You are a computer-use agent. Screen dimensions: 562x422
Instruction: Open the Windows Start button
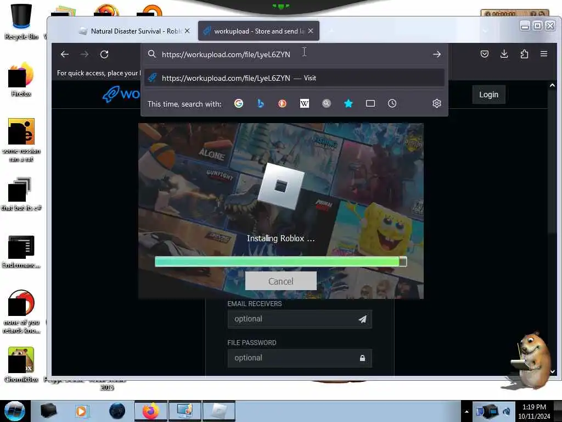[x=14, y=411]
